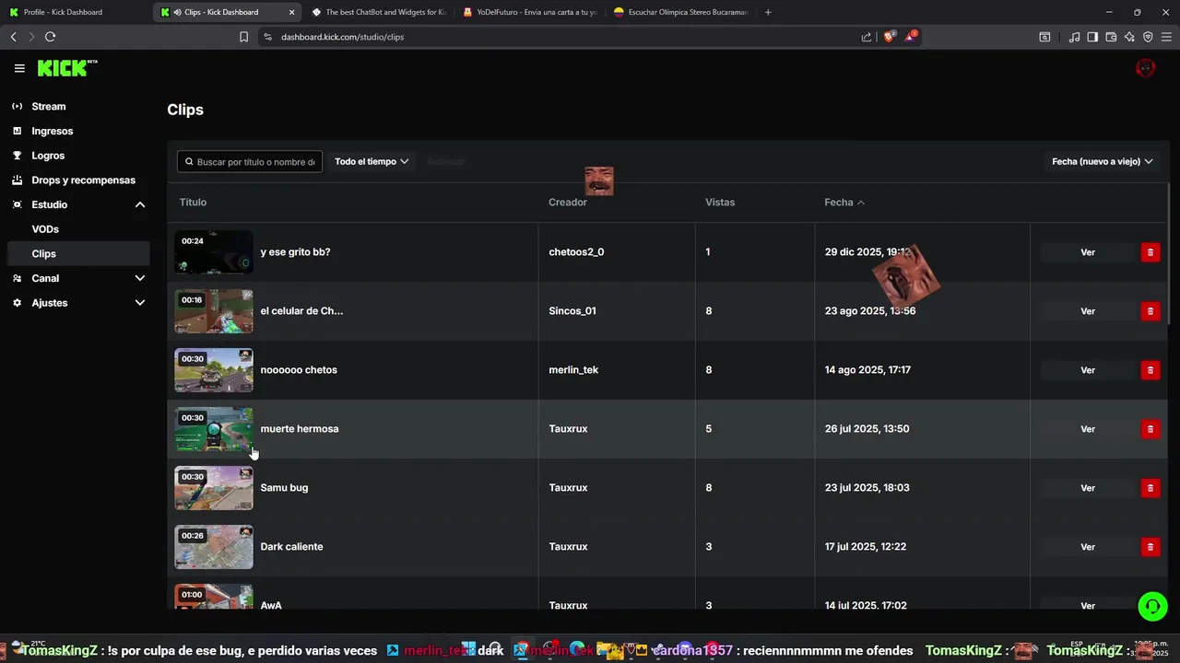Delete the 'Samu bug' clip
The height and width of the screenshot is (663, 1180).
[x=1150, y=488]
